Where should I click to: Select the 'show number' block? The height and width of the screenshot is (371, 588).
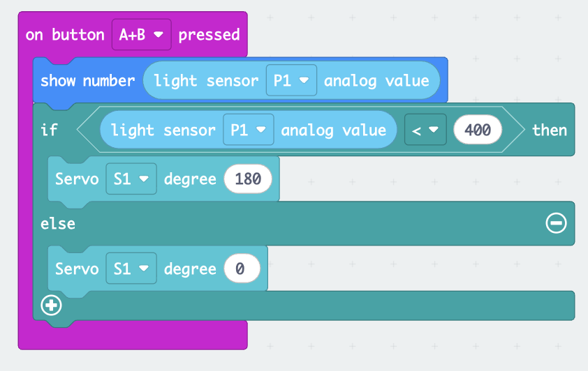coord(88,80)
